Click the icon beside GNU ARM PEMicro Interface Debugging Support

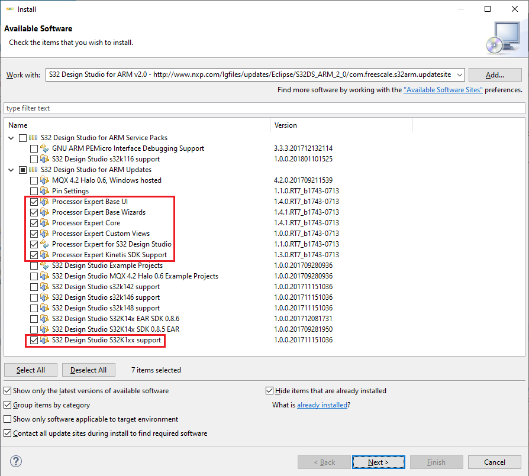pos(44,148)
